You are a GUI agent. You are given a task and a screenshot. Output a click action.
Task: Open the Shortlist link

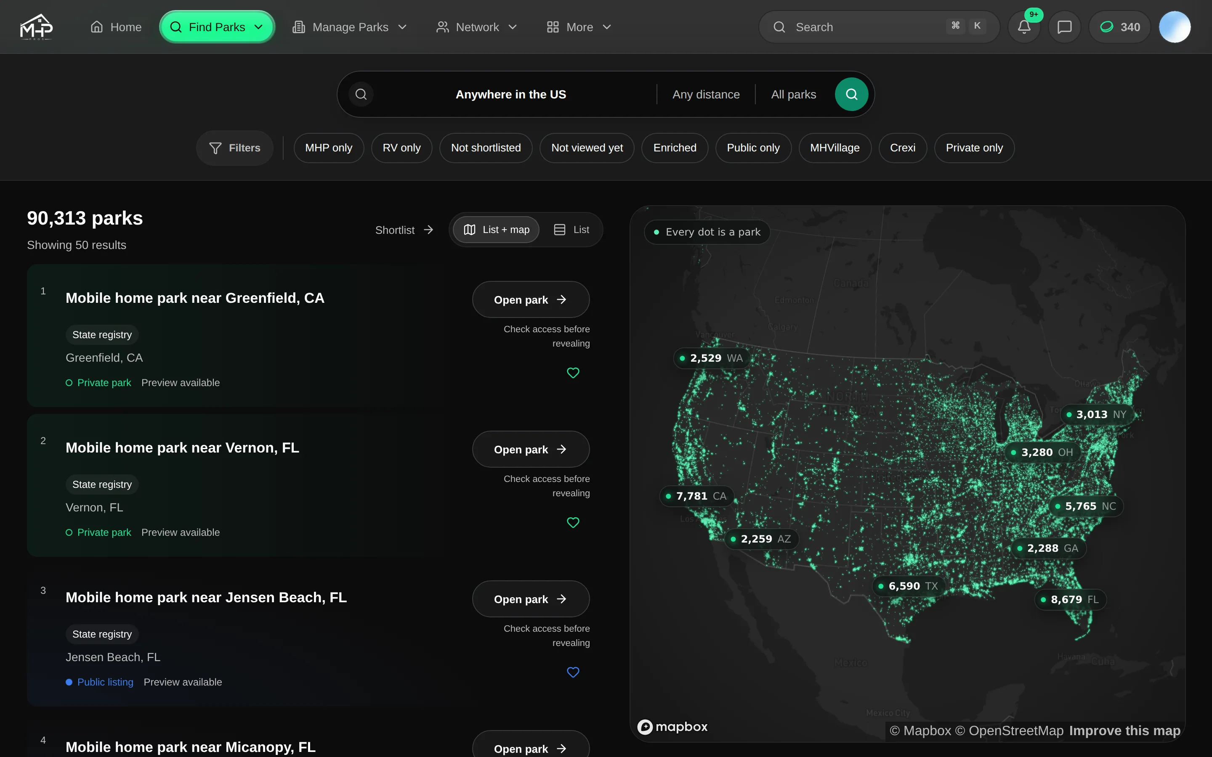[404, 230]
